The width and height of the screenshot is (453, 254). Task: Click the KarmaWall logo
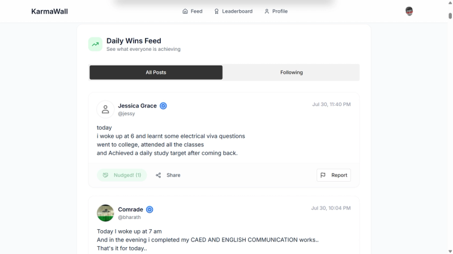point(49,11)
